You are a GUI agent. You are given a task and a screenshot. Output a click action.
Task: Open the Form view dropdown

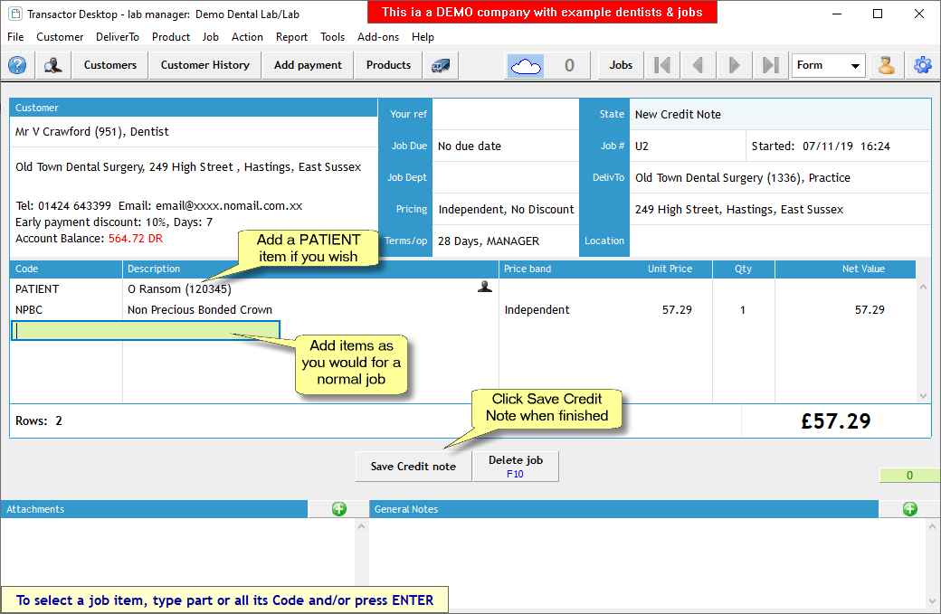pos(829,65)
